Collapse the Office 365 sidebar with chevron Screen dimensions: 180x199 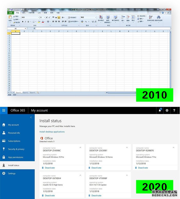tap(31, 117)
